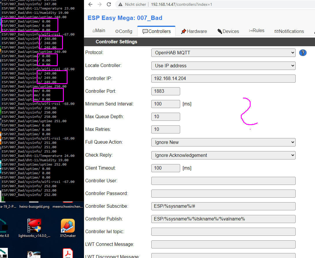Click the 'Controller Settings' header text
Viewport: 315px width, 258px height.
(x=116, y=42)
